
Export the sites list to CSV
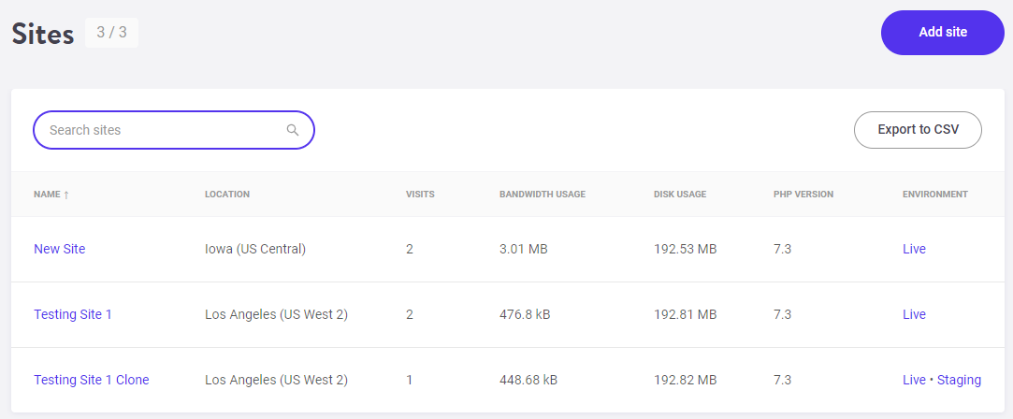coord(918,130)
